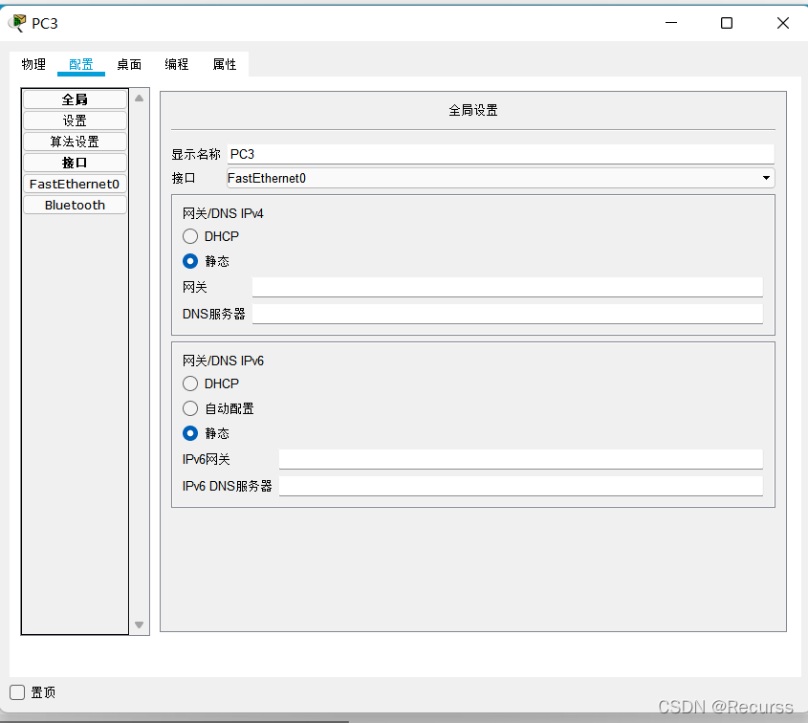The height and width of the screenshot is (723, 808).
Task: Open the 属性 tab
Action: [x=224, y=64]
